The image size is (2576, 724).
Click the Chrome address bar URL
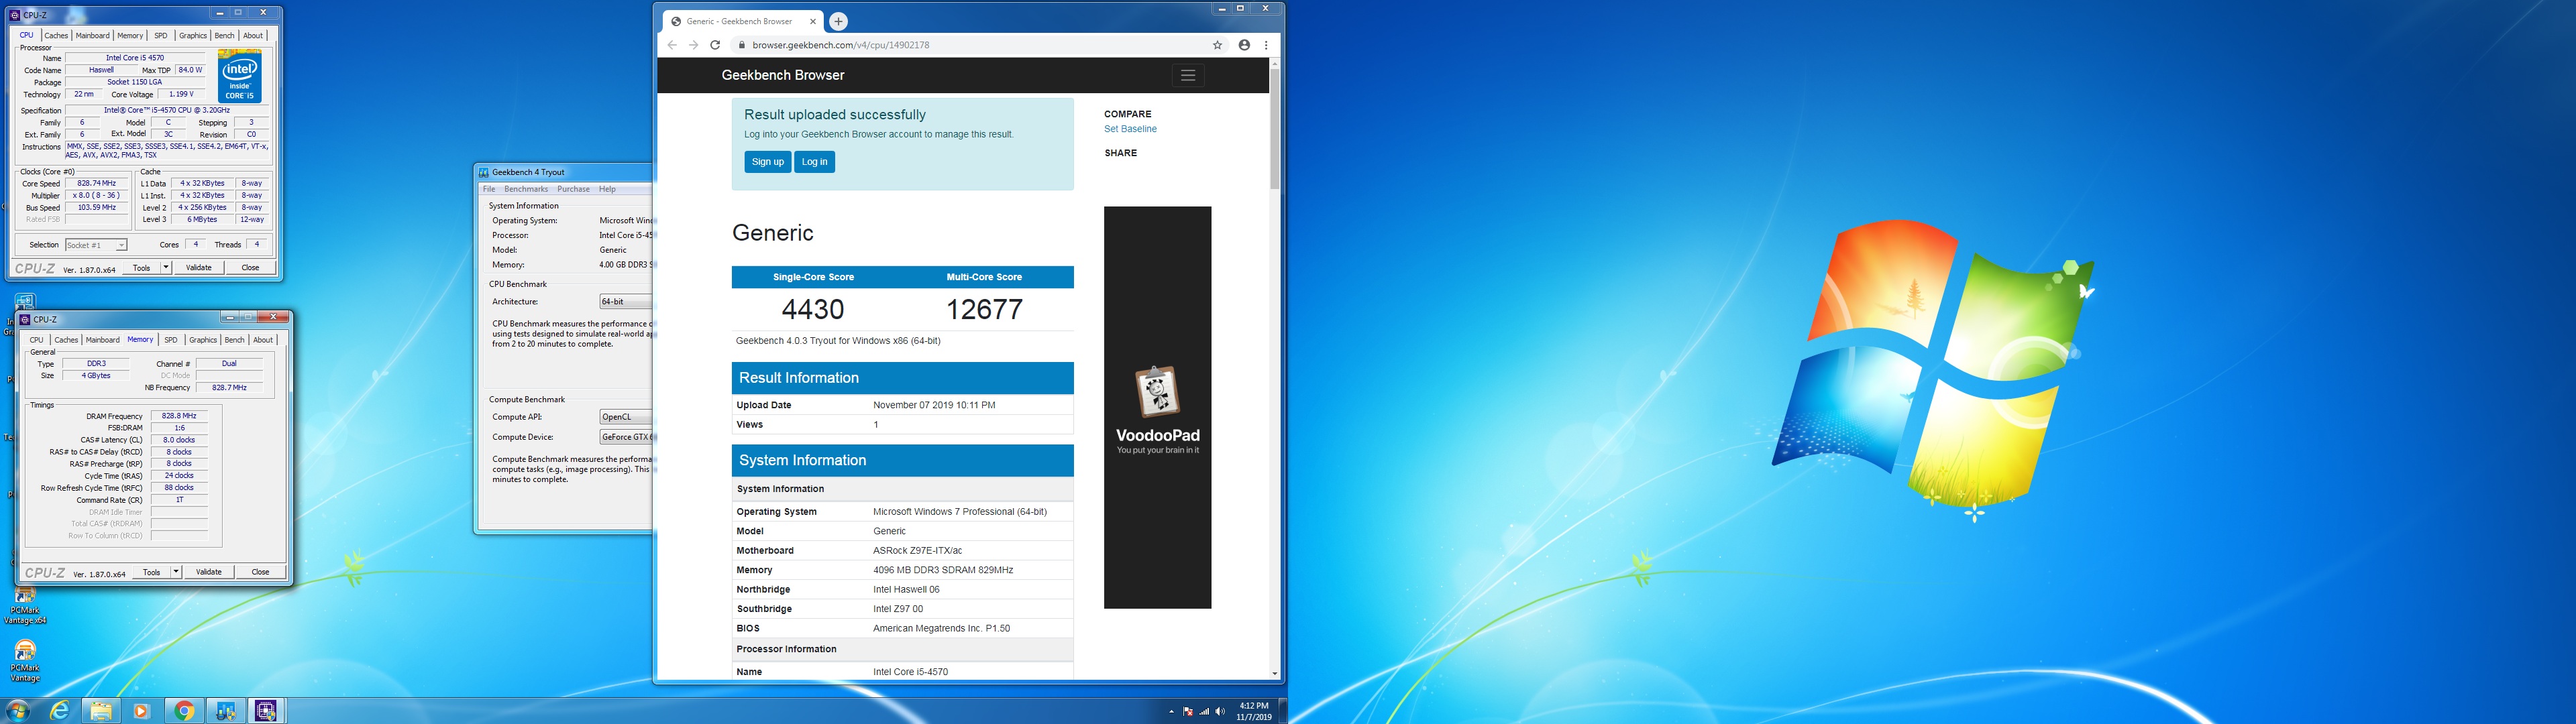coord(841,45)
